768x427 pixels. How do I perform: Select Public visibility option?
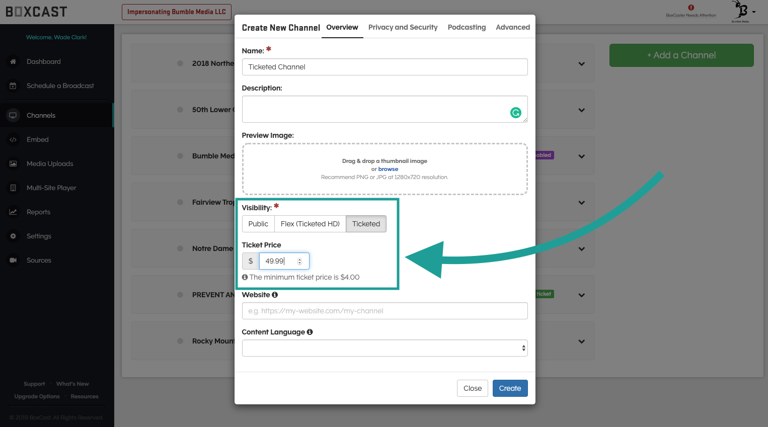(258, 224)
